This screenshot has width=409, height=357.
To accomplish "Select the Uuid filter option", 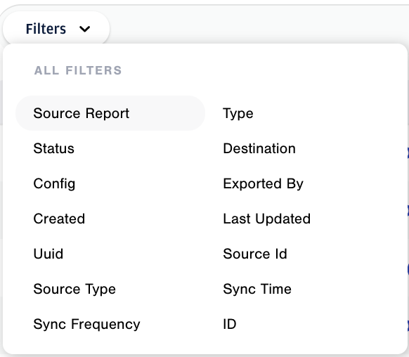I will click(x=110, y=254).
